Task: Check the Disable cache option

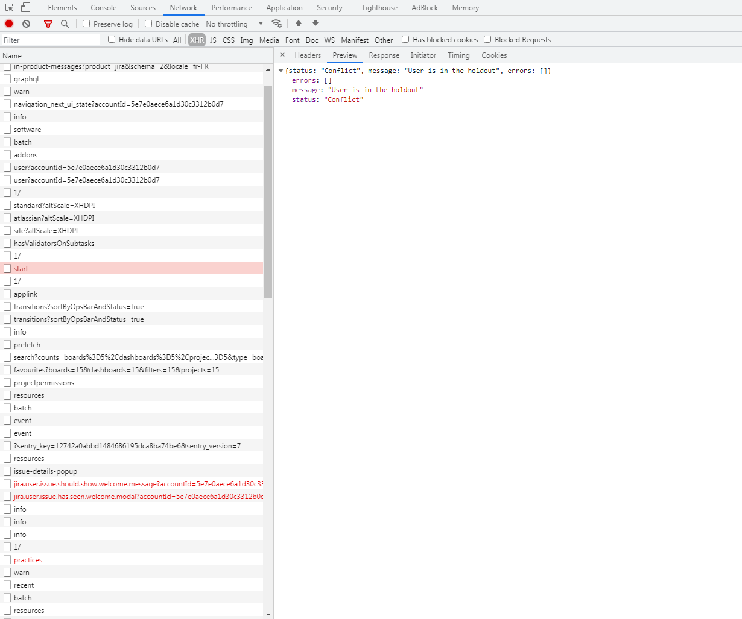Action: (x=148, y=24)
